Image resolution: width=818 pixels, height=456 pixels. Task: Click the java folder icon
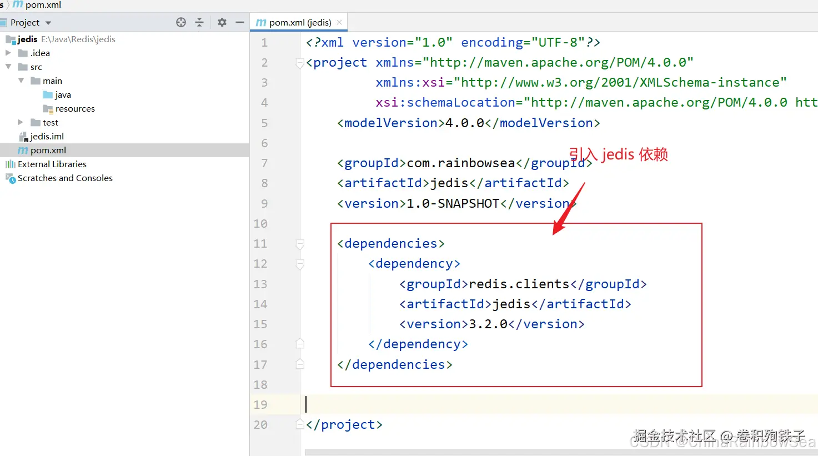(48, 94)
